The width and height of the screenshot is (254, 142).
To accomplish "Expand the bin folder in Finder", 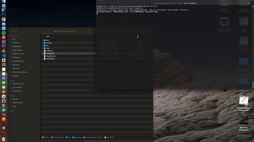I will 43,40.
